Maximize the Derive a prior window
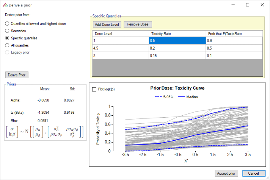The width and height of the screenshot is (270, 180). point(247,5)
